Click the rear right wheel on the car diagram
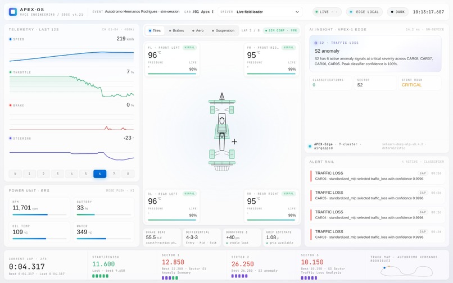Viewport: 453px width, 283px height. tap(232, 154)
